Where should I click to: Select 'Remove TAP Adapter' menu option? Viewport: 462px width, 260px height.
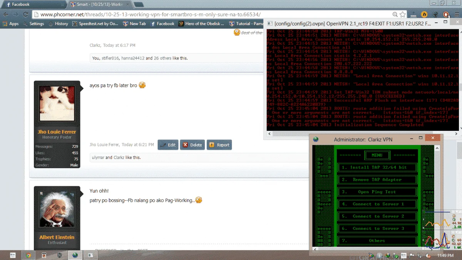[377, 180]
